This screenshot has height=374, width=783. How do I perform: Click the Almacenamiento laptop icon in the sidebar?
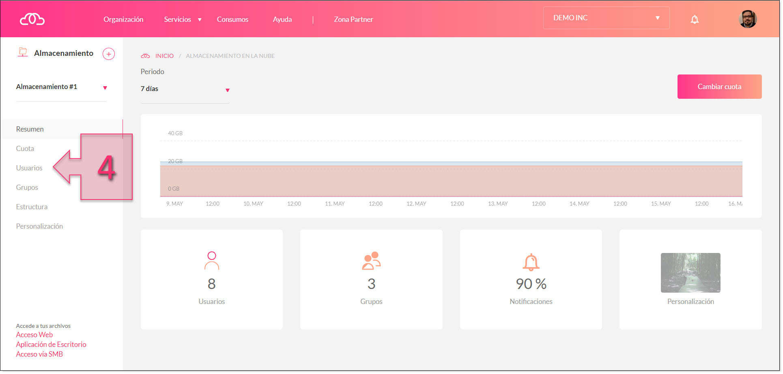pos(23,52)
